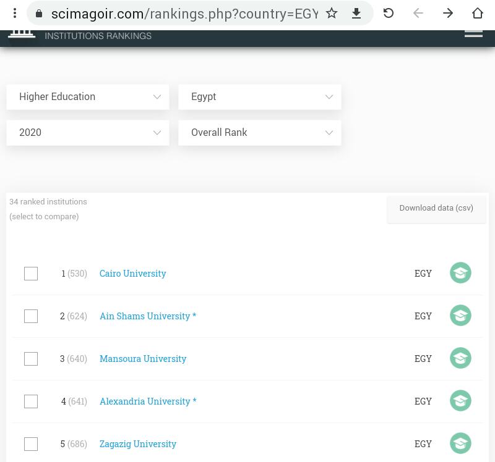Click the graduation cap icon for Ain Shams University

click(x=460, y=316)
